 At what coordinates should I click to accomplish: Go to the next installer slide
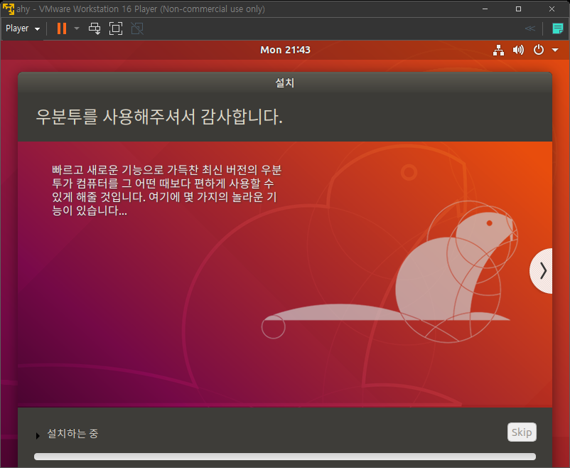pyautogui.click(x=542, y=271)
